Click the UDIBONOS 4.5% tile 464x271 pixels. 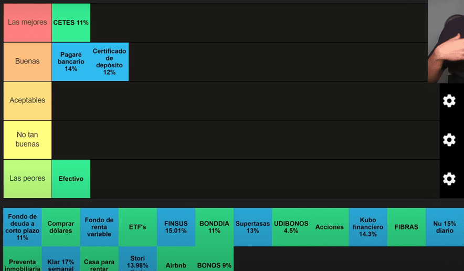pos(291,227)
